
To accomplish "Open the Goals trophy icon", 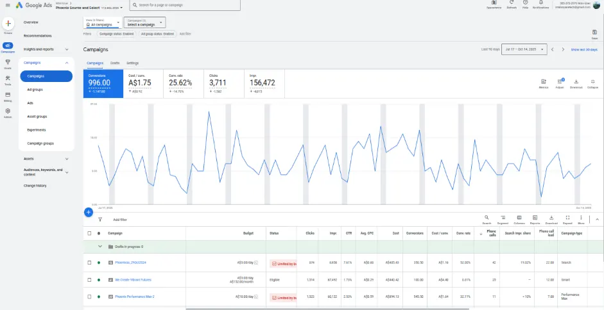I will click(8, 61).
